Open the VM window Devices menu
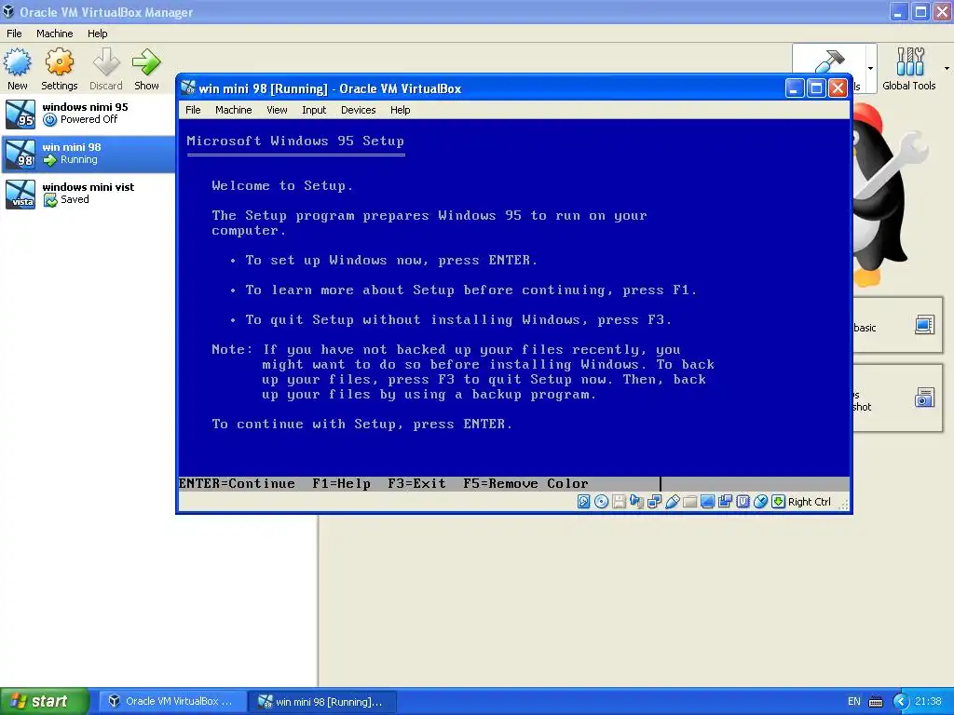The image size is (954, 715). click(x=358, y=110)
